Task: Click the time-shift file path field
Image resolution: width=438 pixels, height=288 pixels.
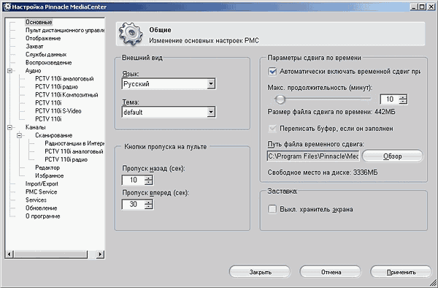Action: [313, 156]
